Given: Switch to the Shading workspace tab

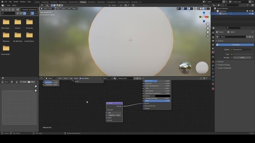Looking at the screenshot, I should [83, 2].
